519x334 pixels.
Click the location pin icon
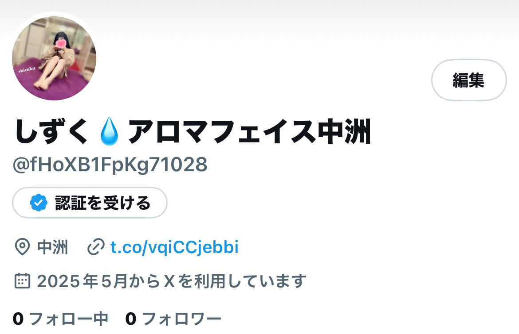(23, 247)
